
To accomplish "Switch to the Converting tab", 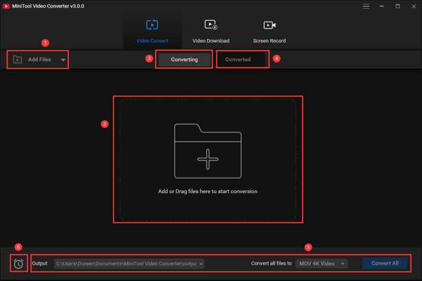I will pos(184,59).
